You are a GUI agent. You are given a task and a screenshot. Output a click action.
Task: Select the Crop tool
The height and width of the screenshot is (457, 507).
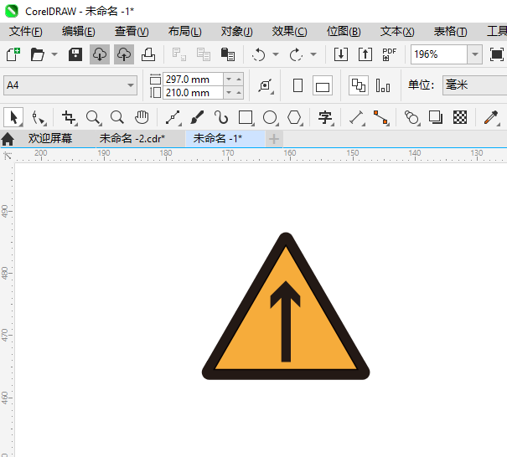coord(69,117)
